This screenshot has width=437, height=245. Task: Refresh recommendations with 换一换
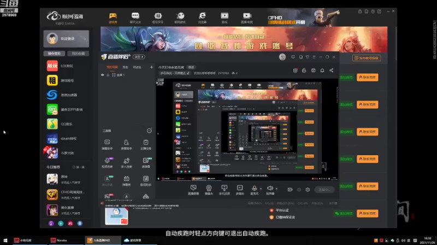[79, 167]
